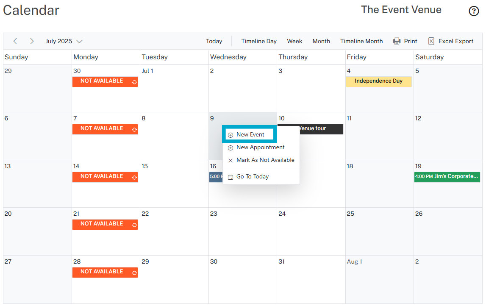The image size is (486, 306).
Task: Switch to Timeline Day view
Action: pyautogui.click(x=259, y=41)
